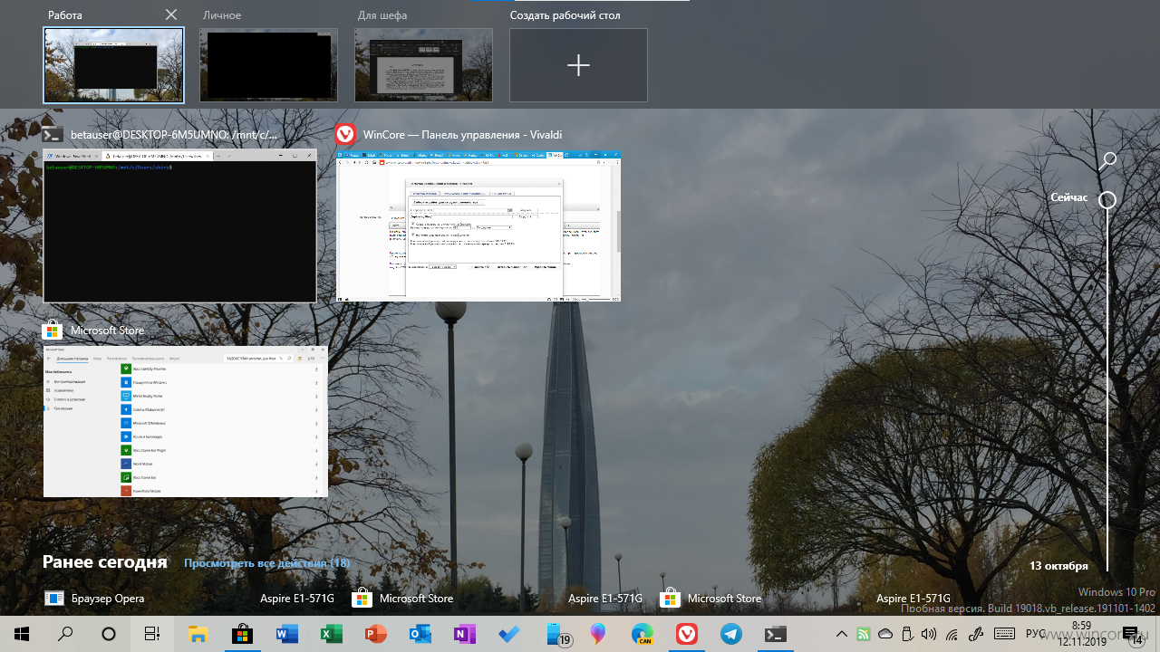This screenshot has width=1160, height=652.
Task: Click the Ранее сегодня heading
Action: (104, 562)
